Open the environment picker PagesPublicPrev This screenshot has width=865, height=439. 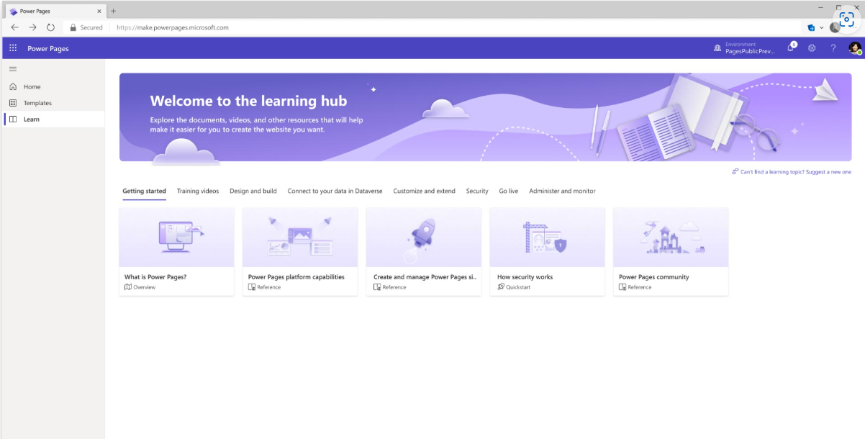click(745, 48)
